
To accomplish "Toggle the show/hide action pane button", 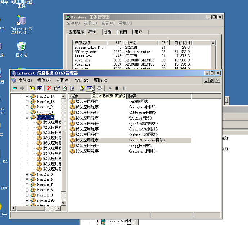I will 89,88.
